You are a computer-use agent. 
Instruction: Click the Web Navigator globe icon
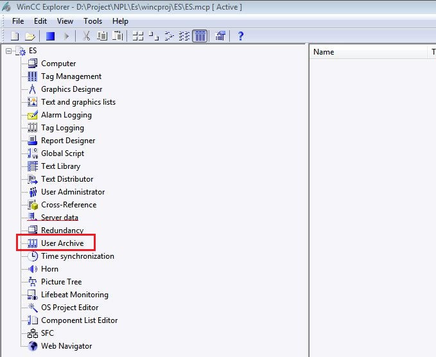[33, 346]
